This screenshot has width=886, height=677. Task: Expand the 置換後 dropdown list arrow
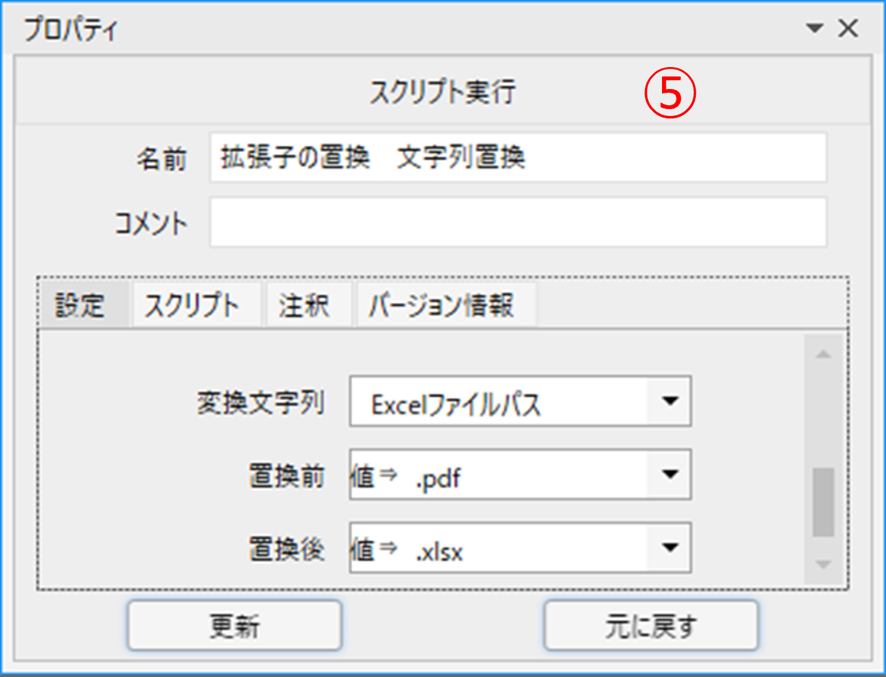670,548
